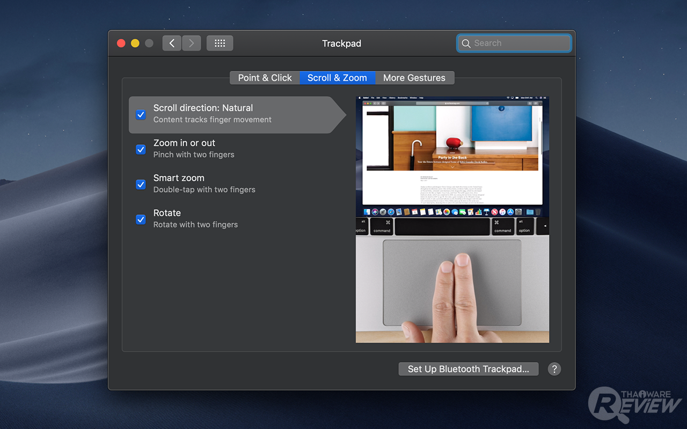Open the More Gestures tab

tap(414, 78)
